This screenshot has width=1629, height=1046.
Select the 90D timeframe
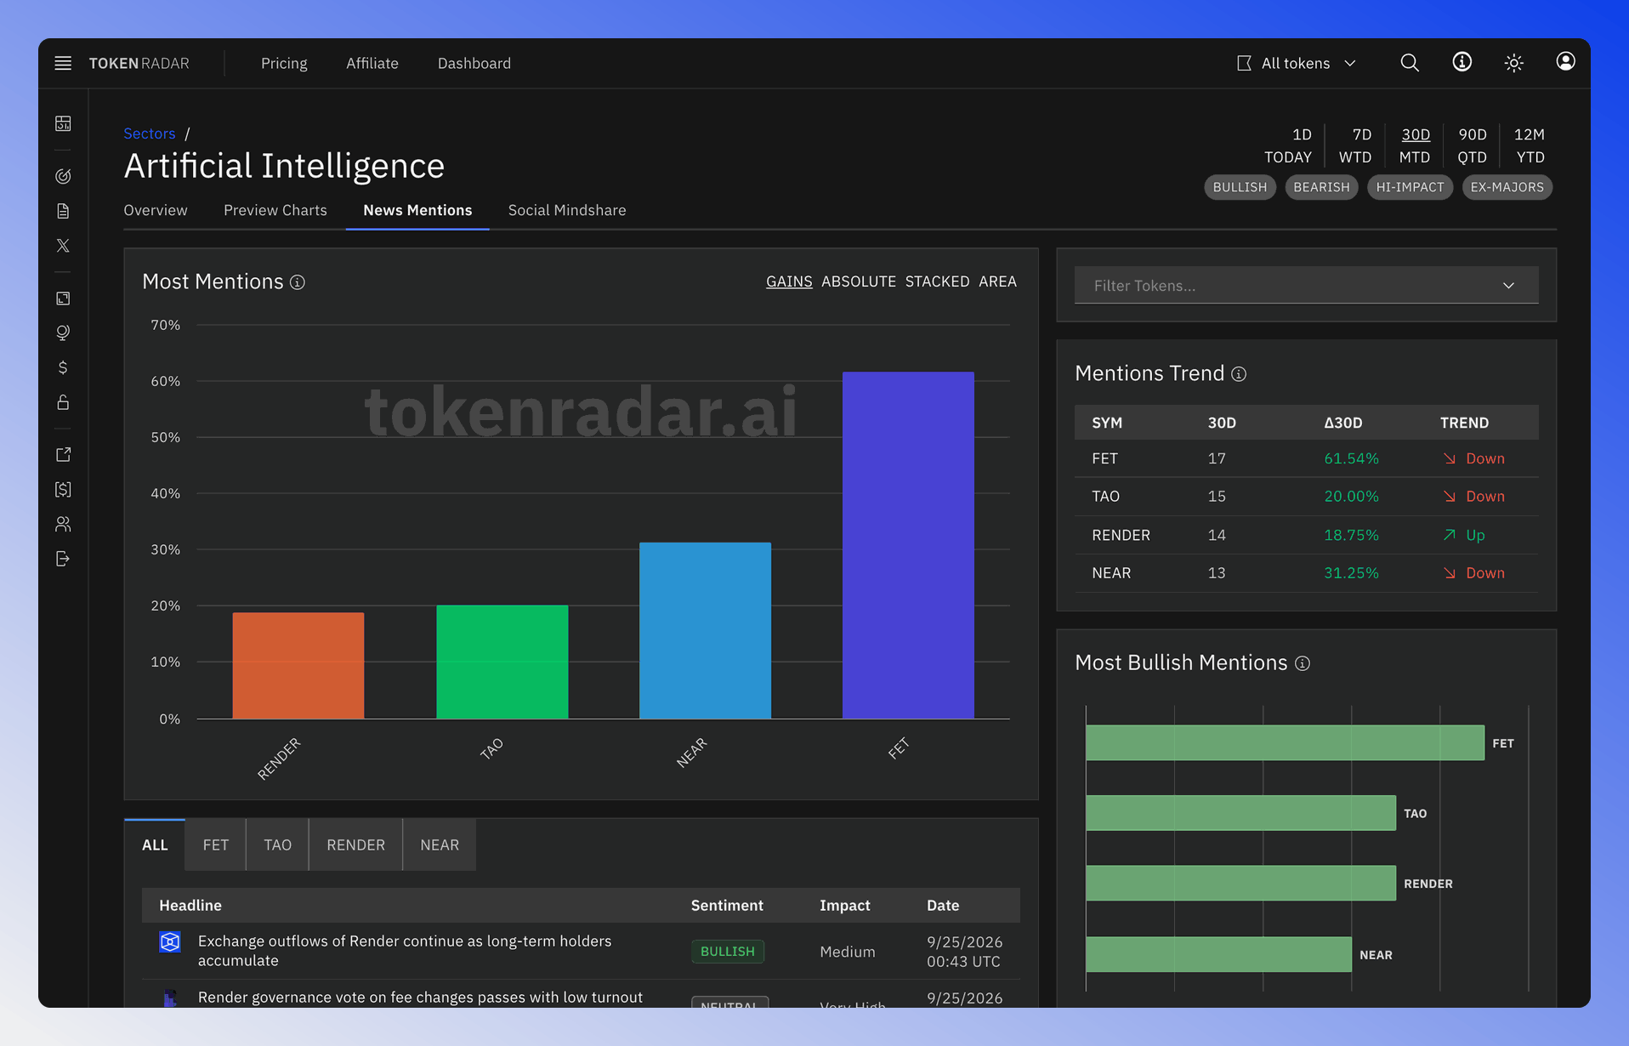pos(1473,134)
